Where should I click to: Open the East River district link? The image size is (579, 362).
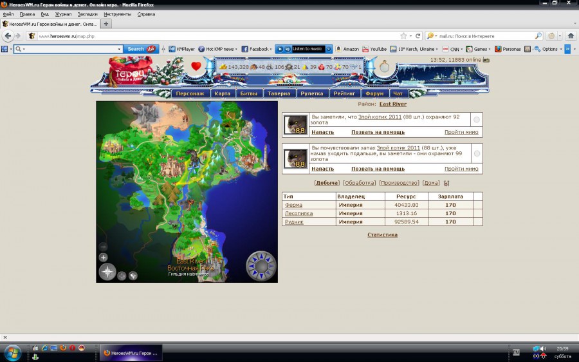tap(393, 104)
